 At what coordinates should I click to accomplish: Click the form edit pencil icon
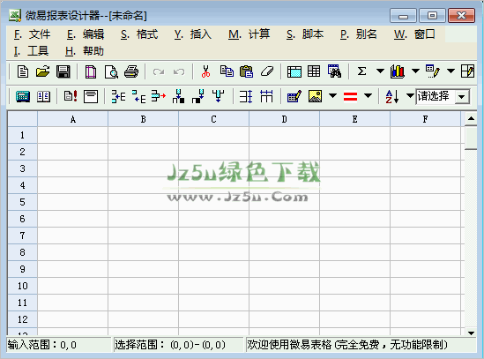point(294,96)
